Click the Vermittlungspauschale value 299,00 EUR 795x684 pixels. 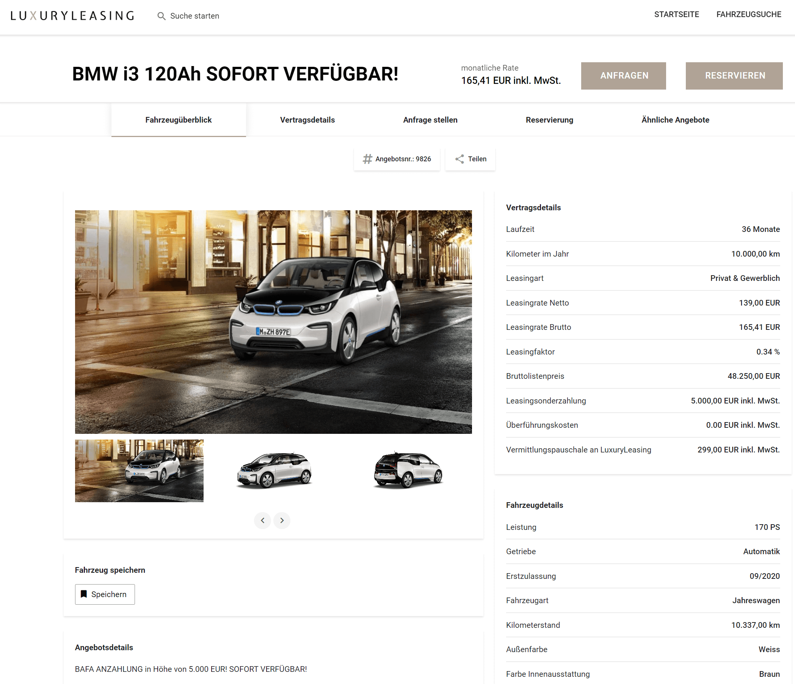click(x=739, y=450)
